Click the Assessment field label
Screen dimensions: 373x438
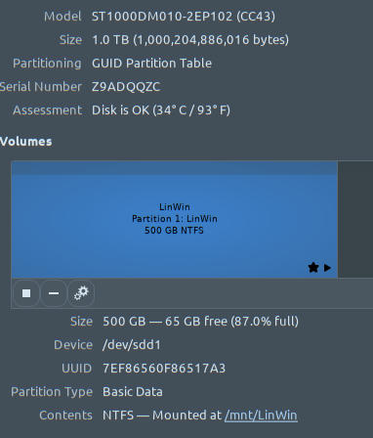pyautogui.click(x=47, y=110)
